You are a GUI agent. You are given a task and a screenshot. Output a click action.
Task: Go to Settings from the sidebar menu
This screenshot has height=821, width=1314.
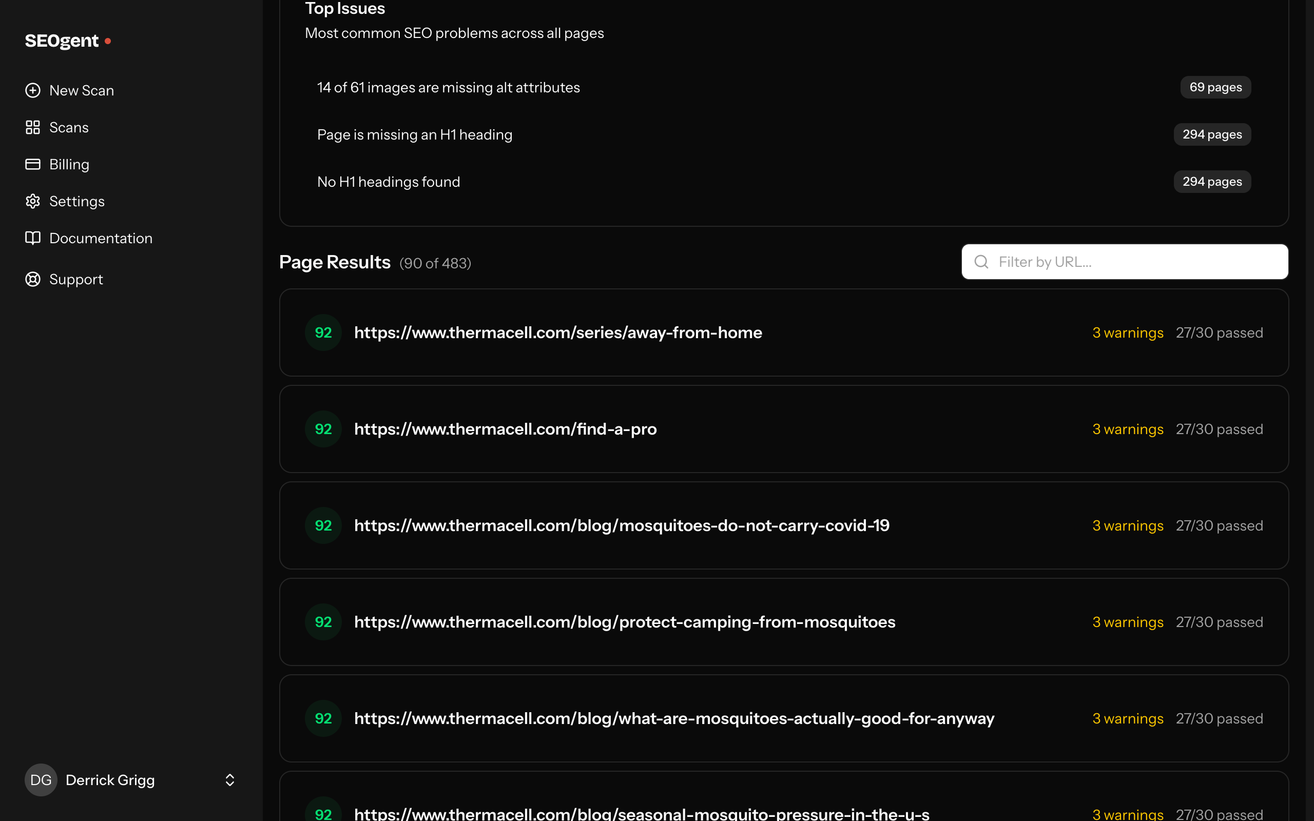click(76, 201)
